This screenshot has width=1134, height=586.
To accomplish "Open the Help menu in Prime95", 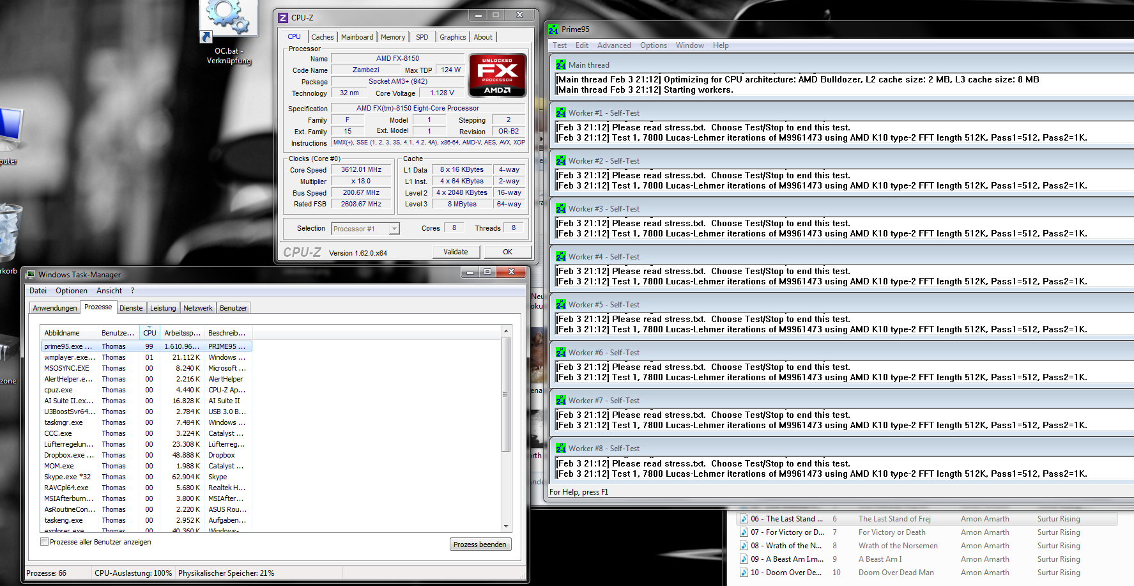I will (x=721, y=45).
